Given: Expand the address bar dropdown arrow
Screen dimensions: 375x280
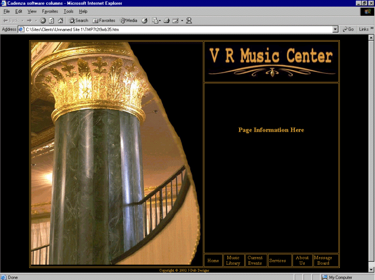Looking at the screenshot, I should pyautogui.click(x=335, y=29).
